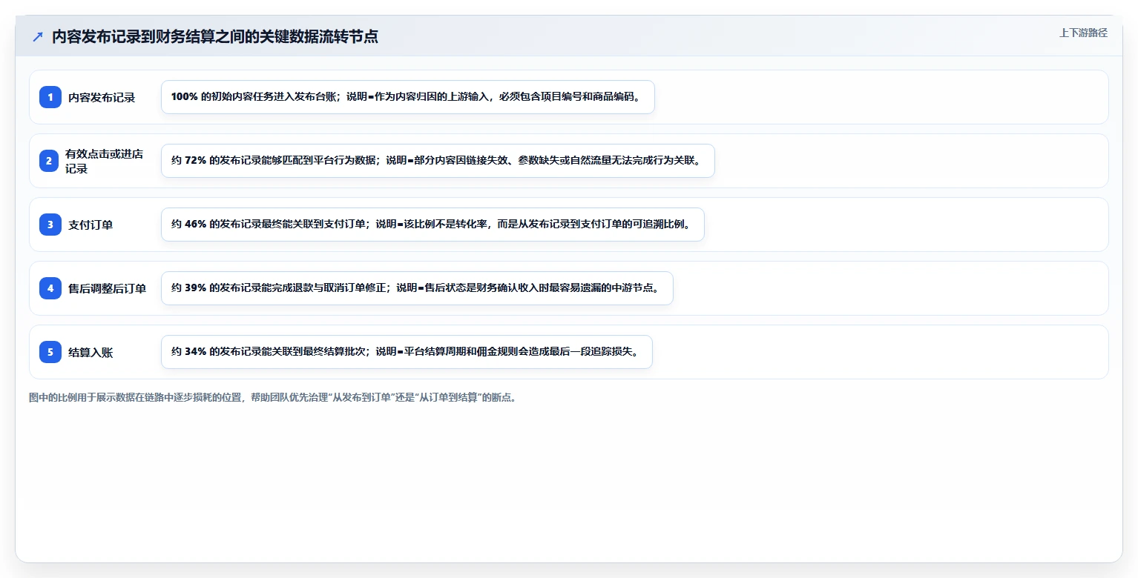1138x578 pixels.
Task: Select the 支付订单 step label
Action: click(x=91, y=225)
